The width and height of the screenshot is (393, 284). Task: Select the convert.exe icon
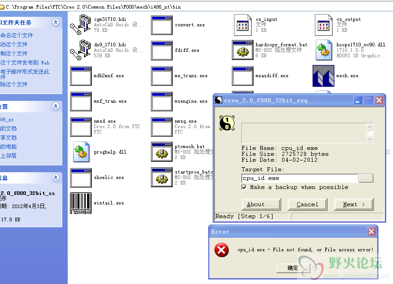[x=162, y=25]
